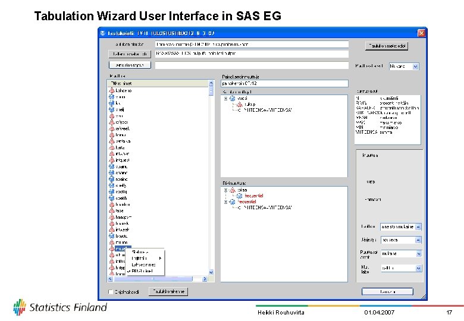Screen dimensions: 464x321
Task: Click the variable list's horizontal scroll-right arrow
Action: click(205, 279)
